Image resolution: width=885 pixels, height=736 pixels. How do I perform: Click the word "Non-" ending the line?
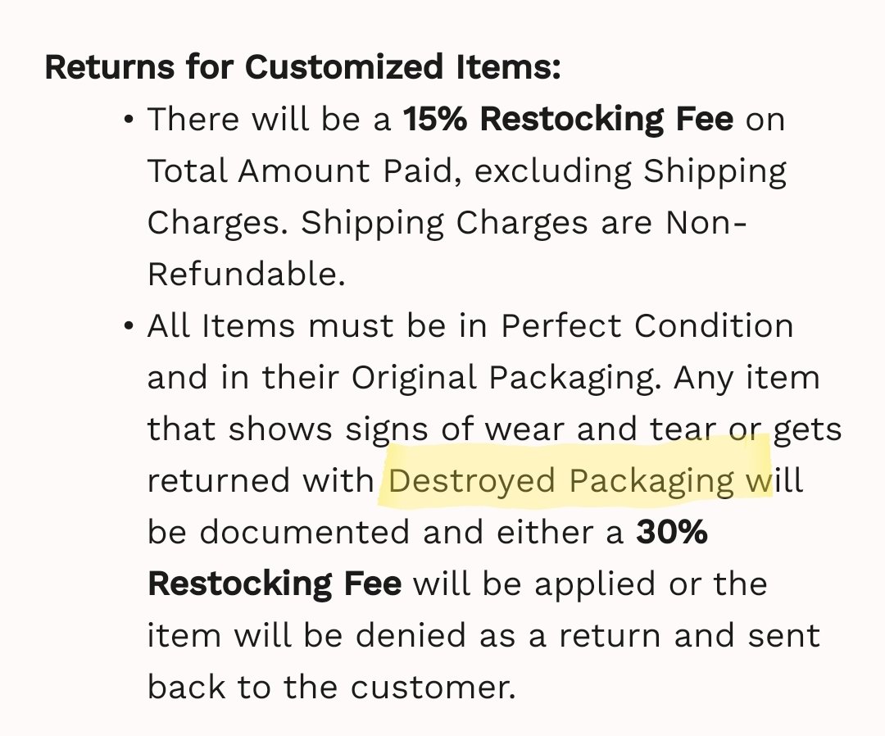click(706, 222)
